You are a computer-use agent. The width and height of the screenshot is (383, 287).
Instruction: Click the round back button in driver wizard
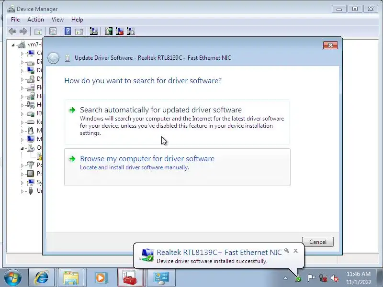pyautogui.click(x=53, y=58)
